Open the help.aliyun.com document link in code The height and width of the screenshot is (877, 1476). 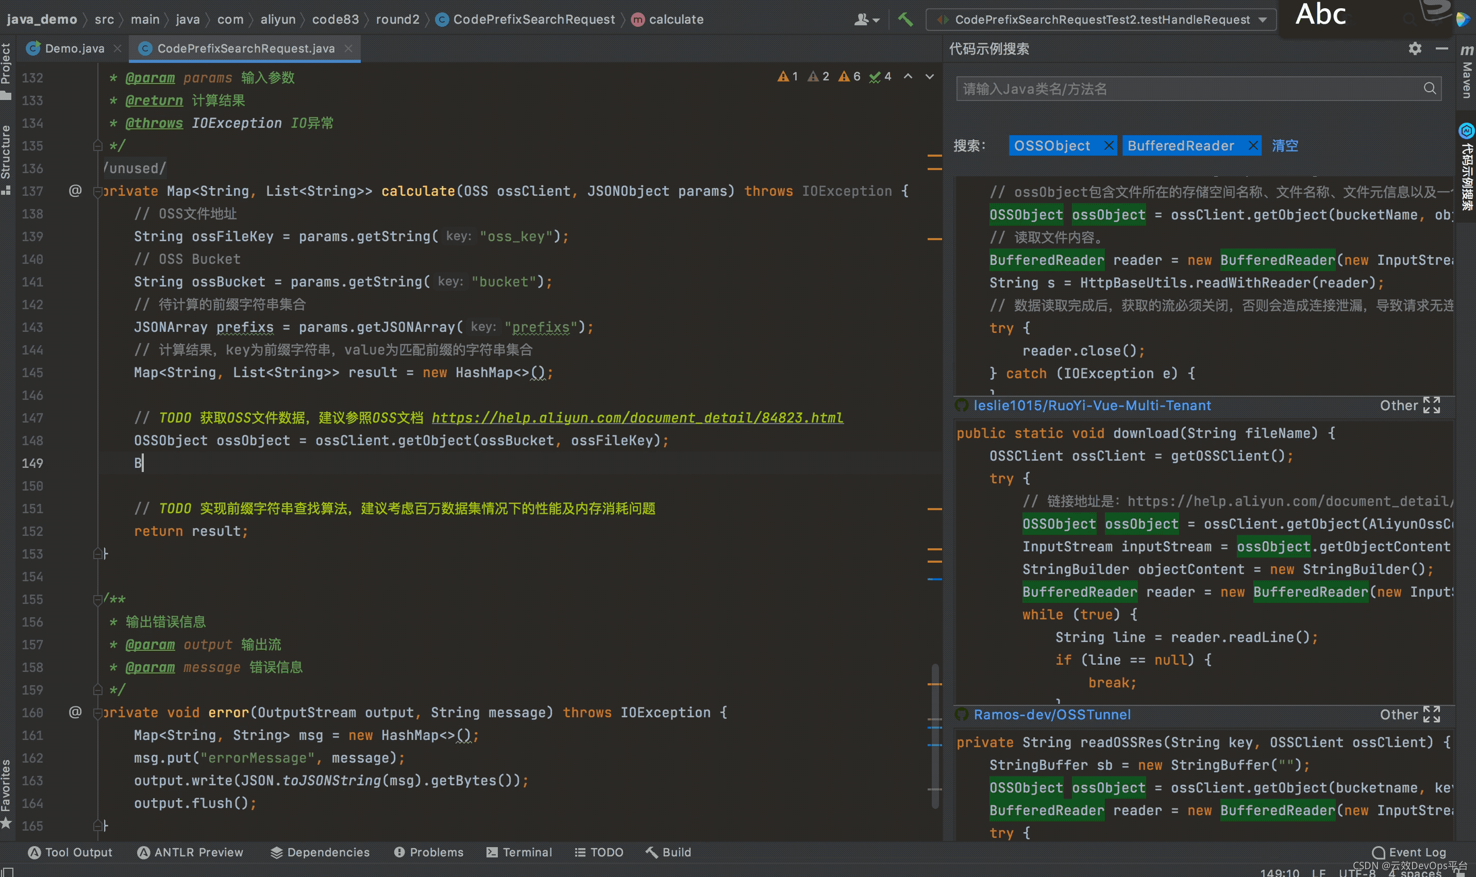[x=638, y=418]
